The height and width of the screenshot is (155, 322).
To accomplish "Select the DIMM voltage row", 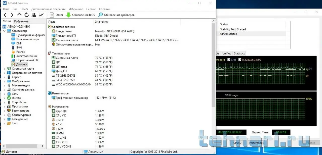I will (129, 133).
